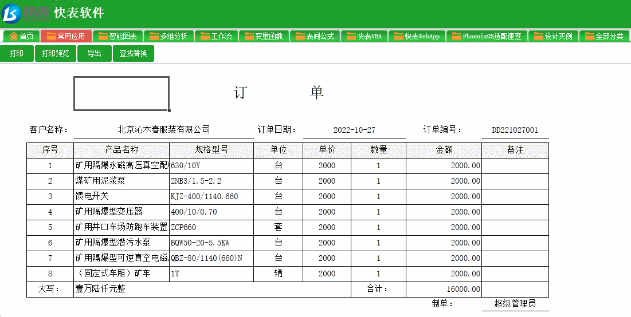Open 查找替换 find and replace
631x317 pixels.
pyautogui.click(x=133, y=53)
